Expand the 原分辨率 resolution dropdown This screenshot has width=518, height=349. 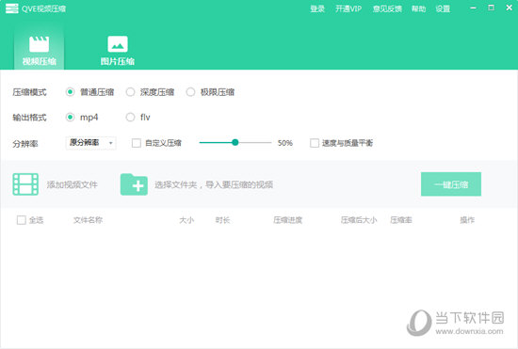pyautogui.click(x=90, y=143)
